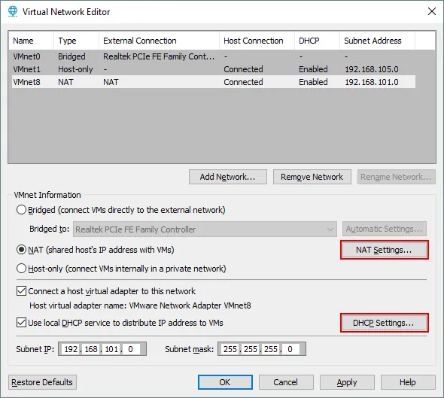
Task: Open NAT Settings
Action: point(384,250)
